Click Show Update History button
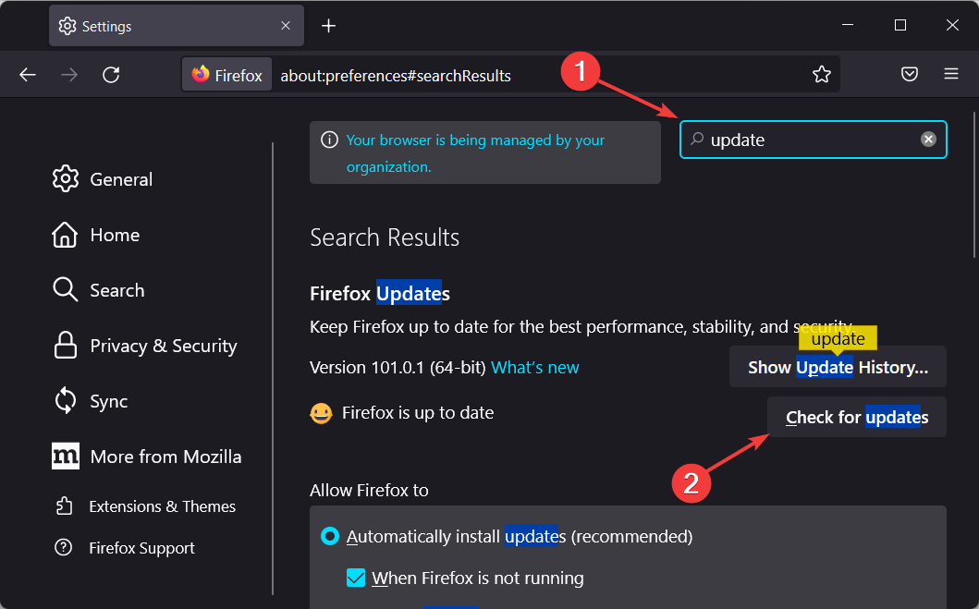This screenshot has height=609, width=979. (838, 367)
